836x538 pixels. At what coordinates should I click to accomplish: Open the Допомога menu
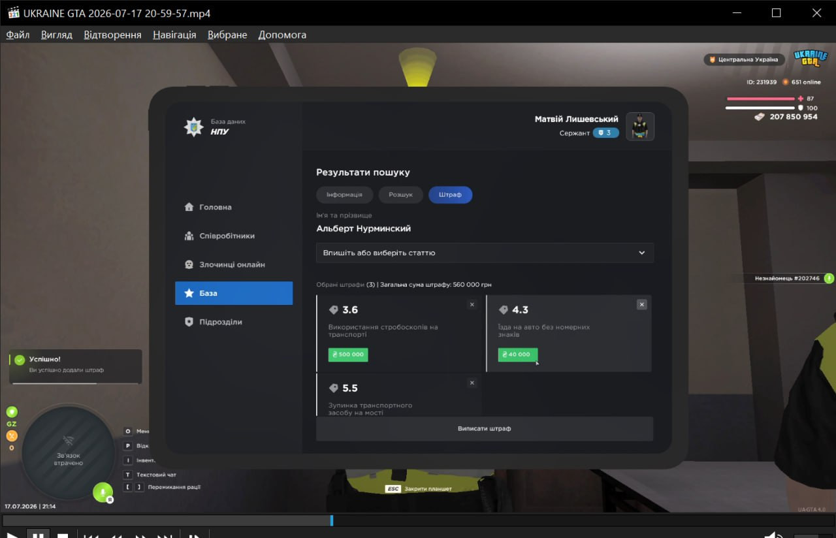point(282,35)
